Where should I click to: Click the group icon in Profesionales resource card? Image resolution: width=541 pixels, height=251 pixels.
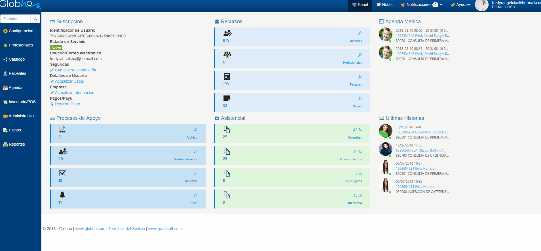coord(227,55)
